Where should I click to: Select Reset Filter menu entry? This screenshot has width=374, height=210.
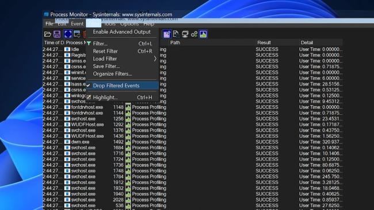(x=123, y=51)
